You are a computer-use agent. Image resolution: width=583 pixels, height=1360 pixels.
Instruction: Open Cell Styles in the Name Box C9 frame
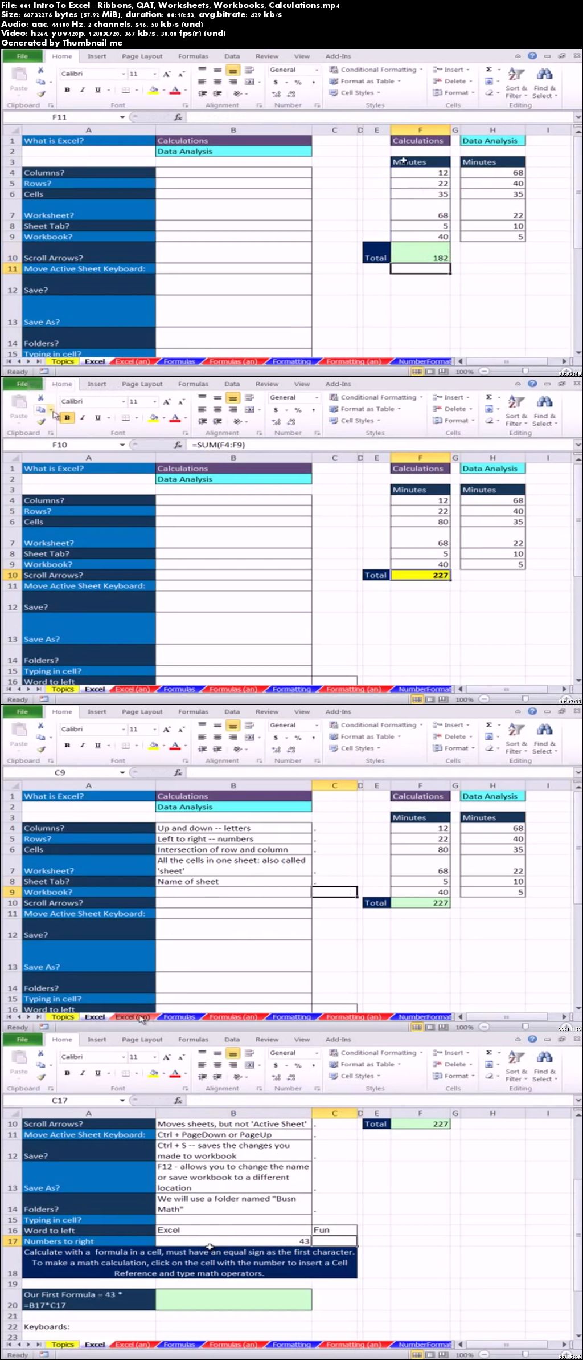[x=355, y=748]
